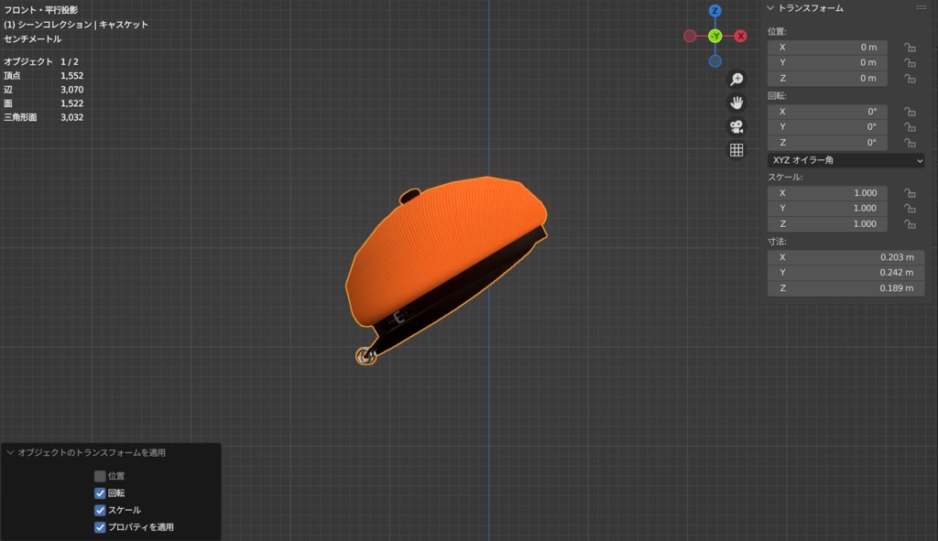Image resolution: width=938 pixels, height=541 pixels.
Task: Click the panel drag handle dots in the トランスフォーム header
Action: click(922, 7)
